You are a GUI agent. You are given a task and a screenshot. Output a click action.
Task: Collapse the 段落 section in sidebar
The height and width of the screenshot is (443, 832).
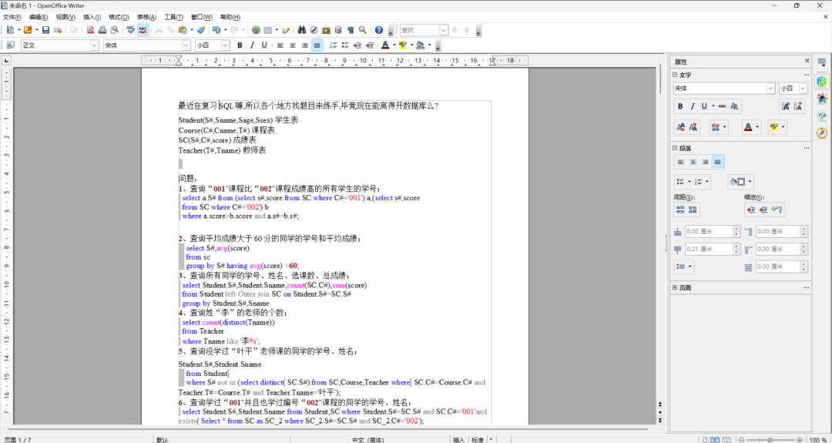[x=676, y=148]
